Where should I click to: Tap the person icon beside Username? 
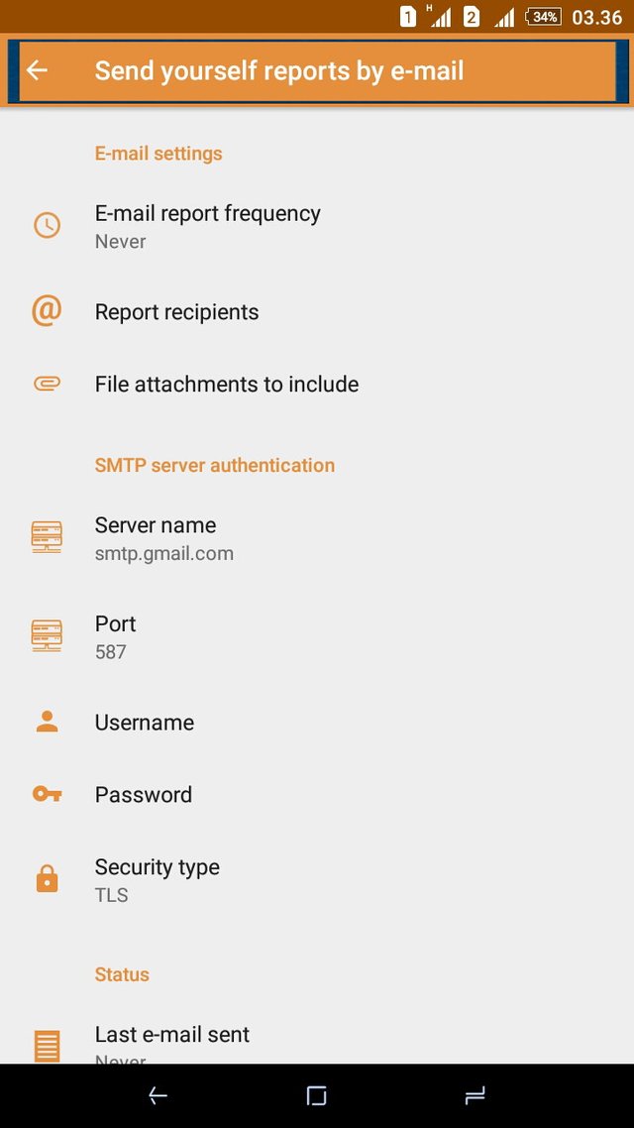point(47,723)
